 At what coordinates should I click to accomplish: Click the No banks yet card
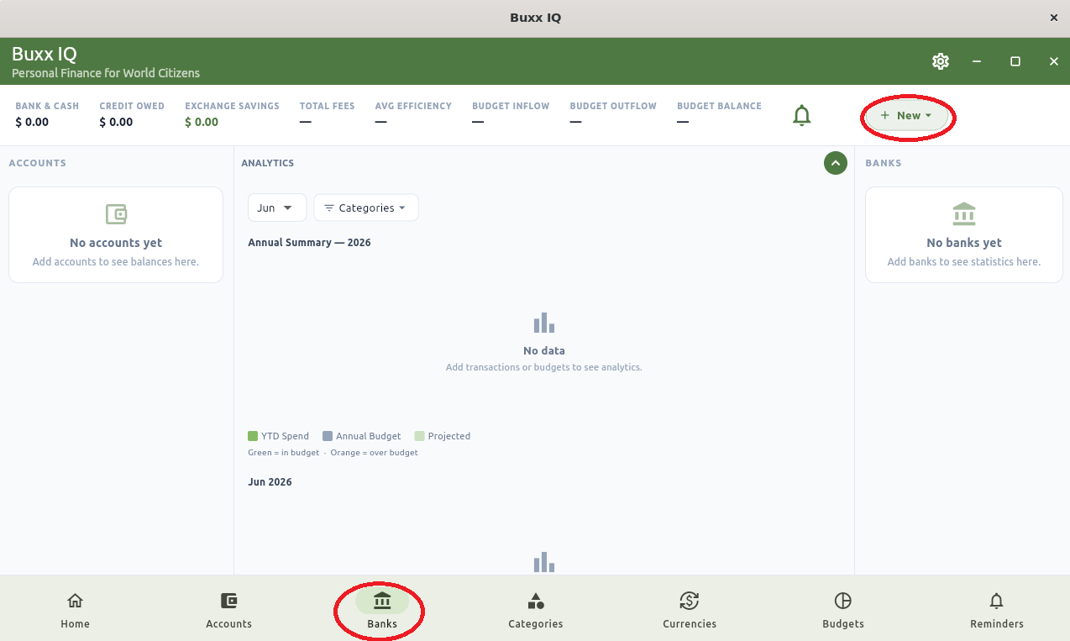click(964, 235)
